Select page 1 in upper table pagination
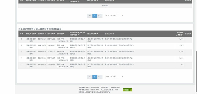 coord(95,16)
